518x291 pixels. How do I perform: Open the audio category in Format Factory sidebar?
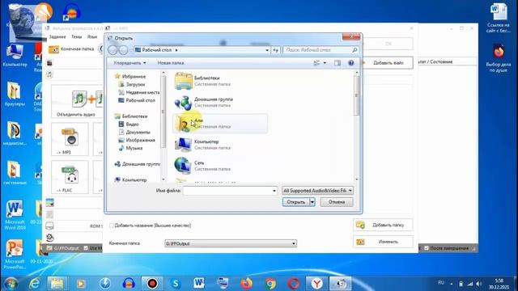tap(49, 75)
